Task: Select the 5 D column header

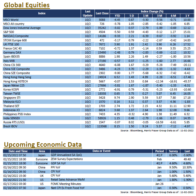Action: coord(131,16)
